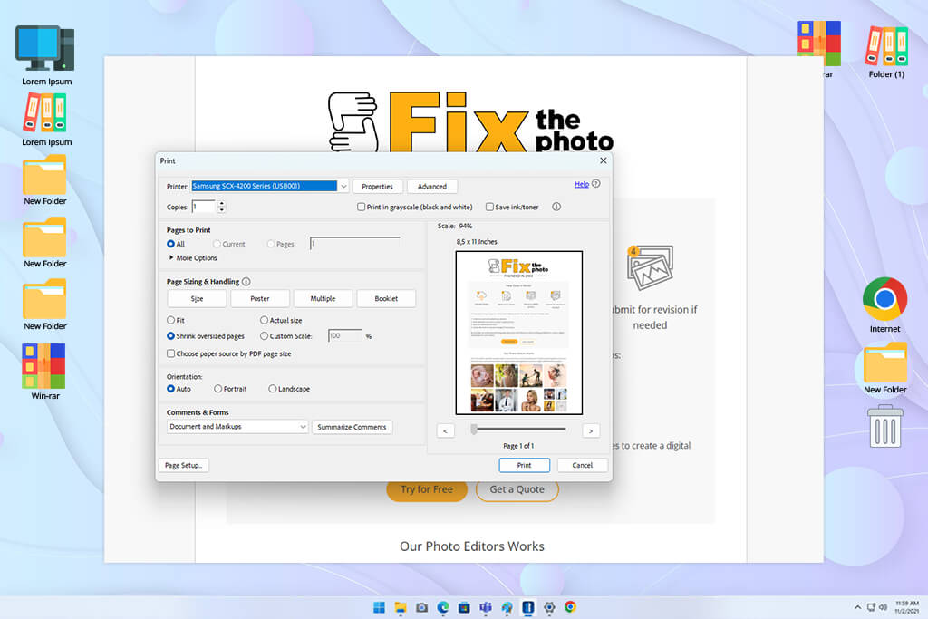Viewport: 928px width, 619px height.
Task: Click Try for Free in the background document
Action: [x=427, y=490]
